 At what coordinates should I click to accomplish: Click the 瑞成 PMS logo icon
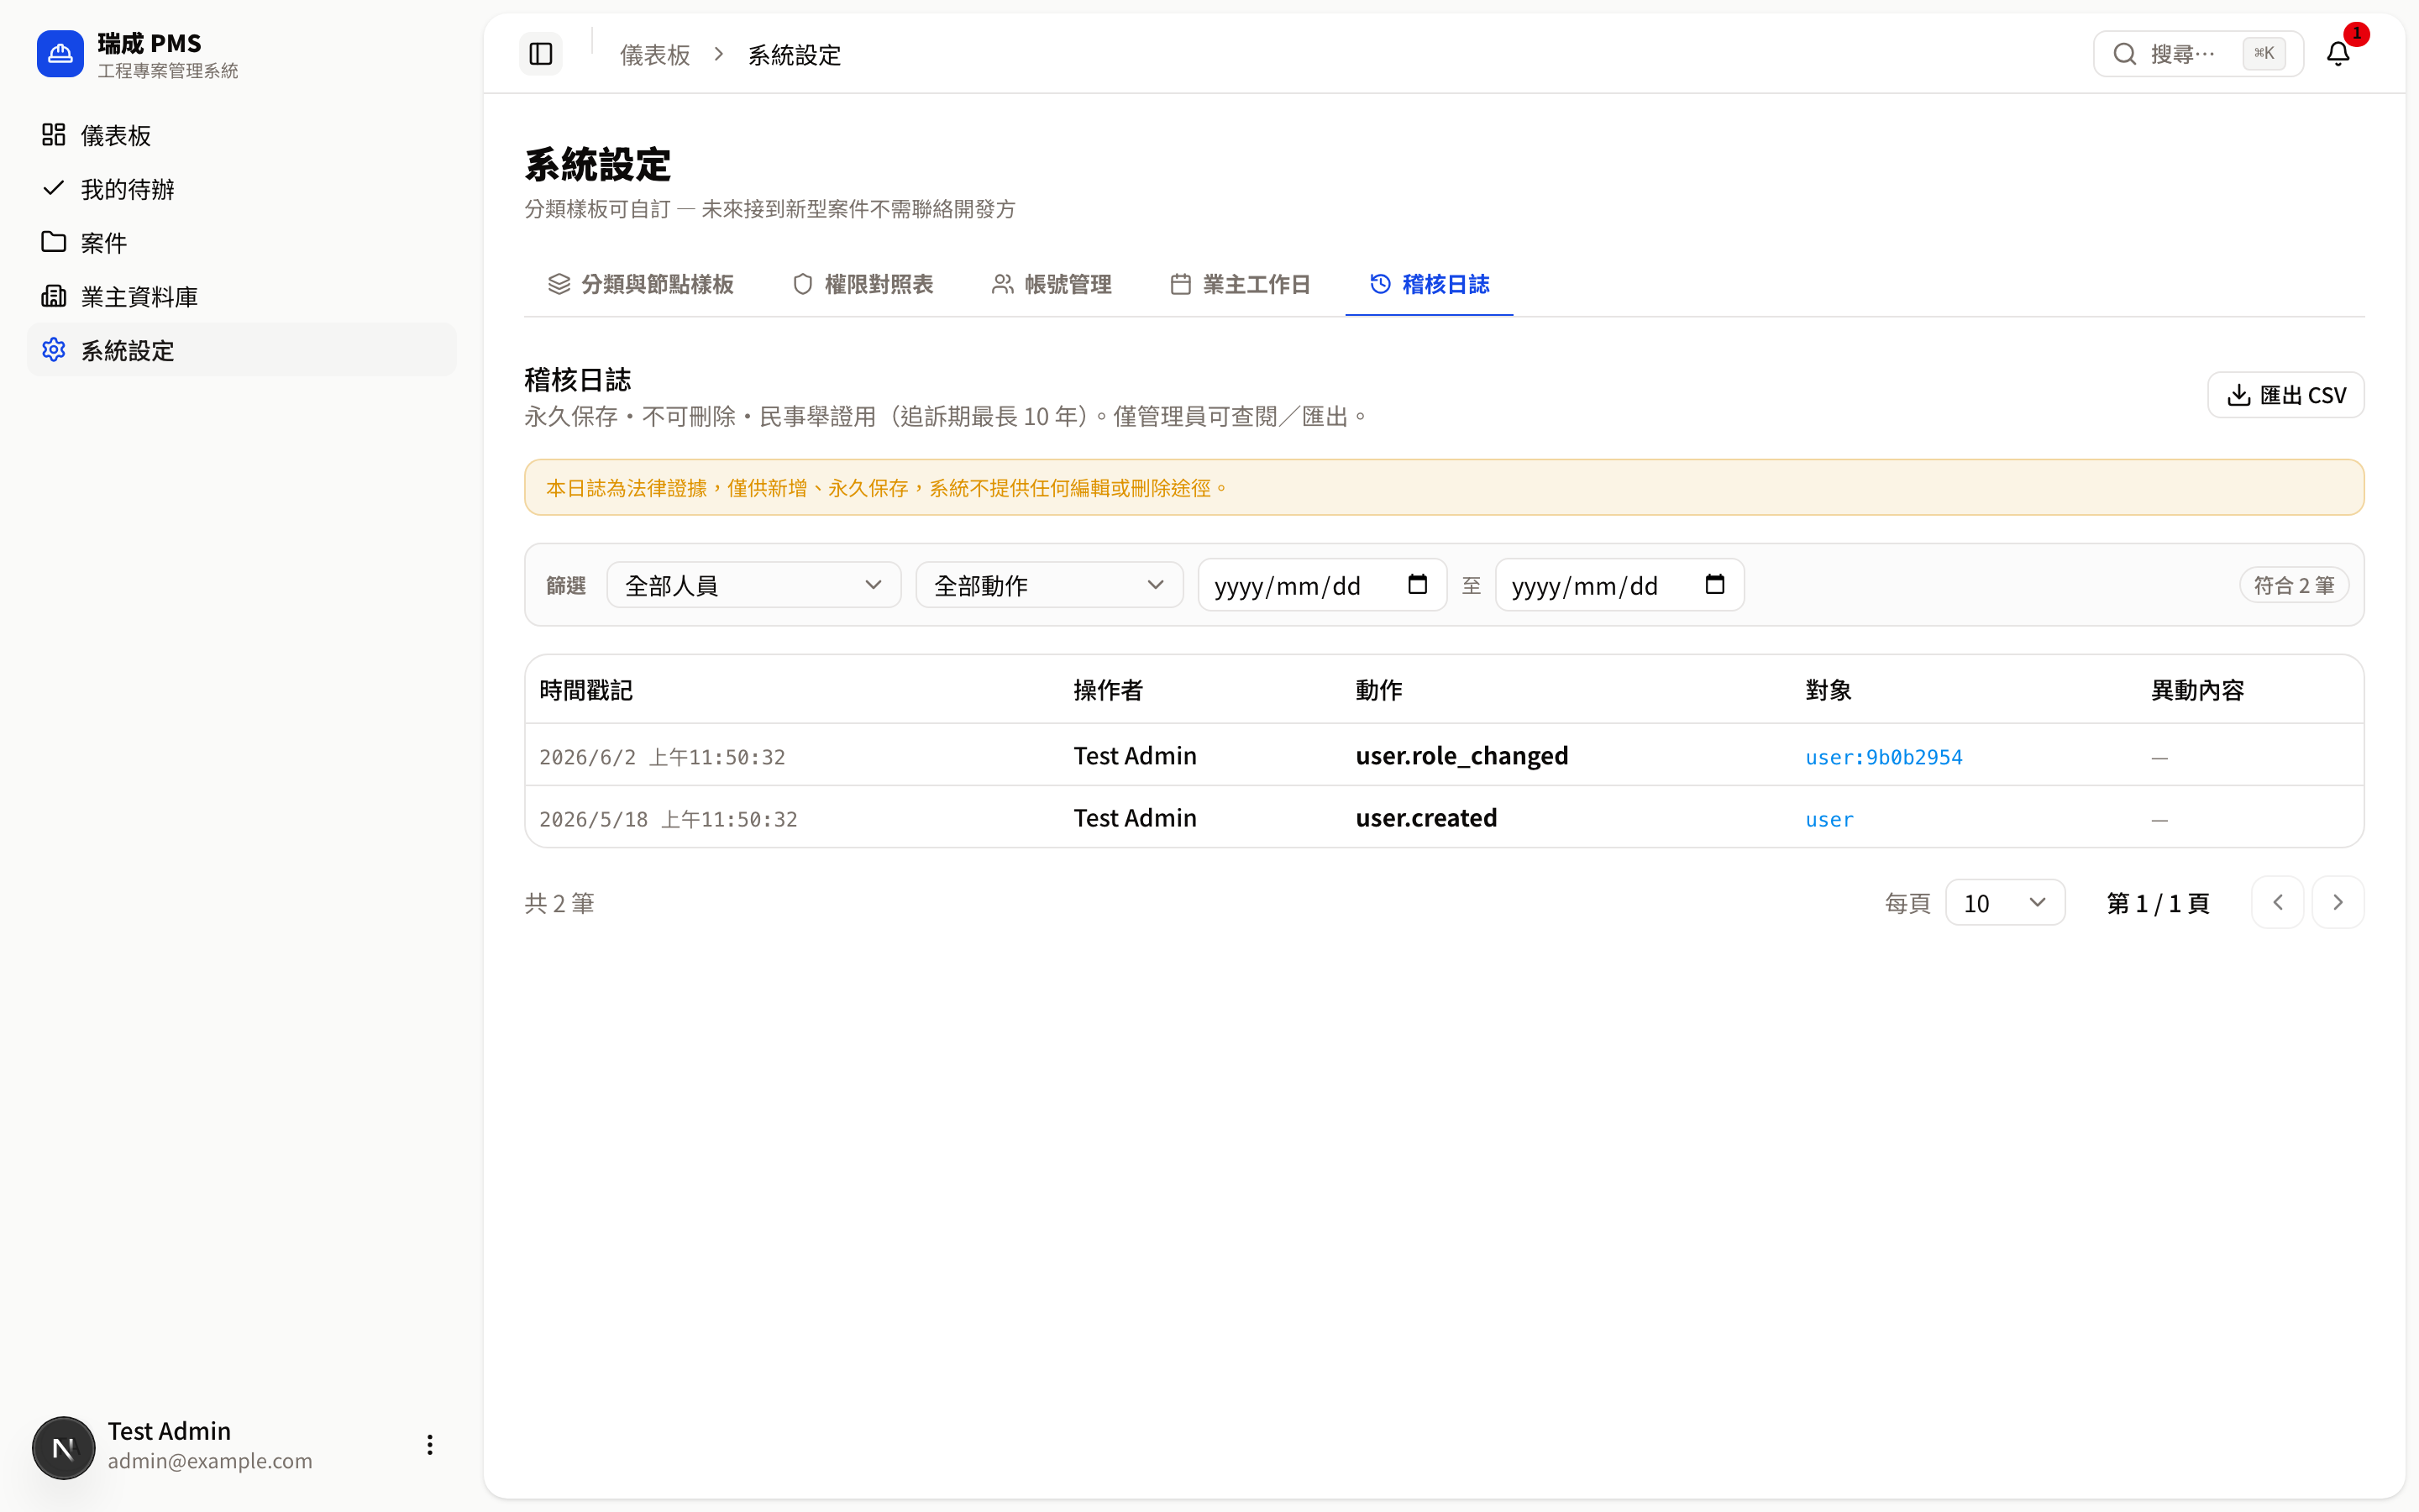coord(60,54)
